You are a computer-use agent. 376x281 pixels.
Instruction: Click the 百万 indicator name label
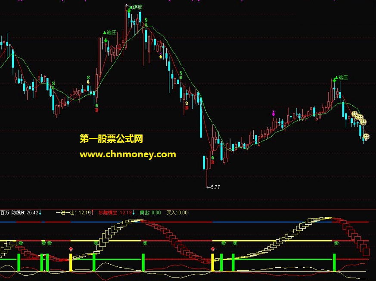(5, 213)
